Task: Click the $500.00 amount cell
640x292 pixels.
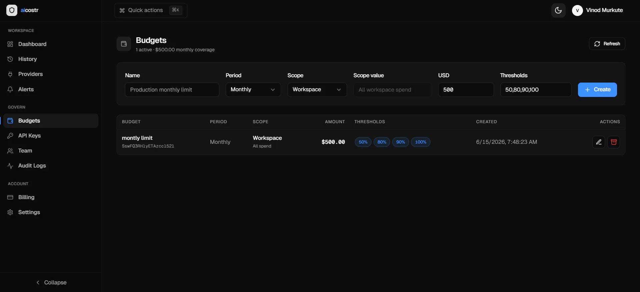Action: coord(333,142)
